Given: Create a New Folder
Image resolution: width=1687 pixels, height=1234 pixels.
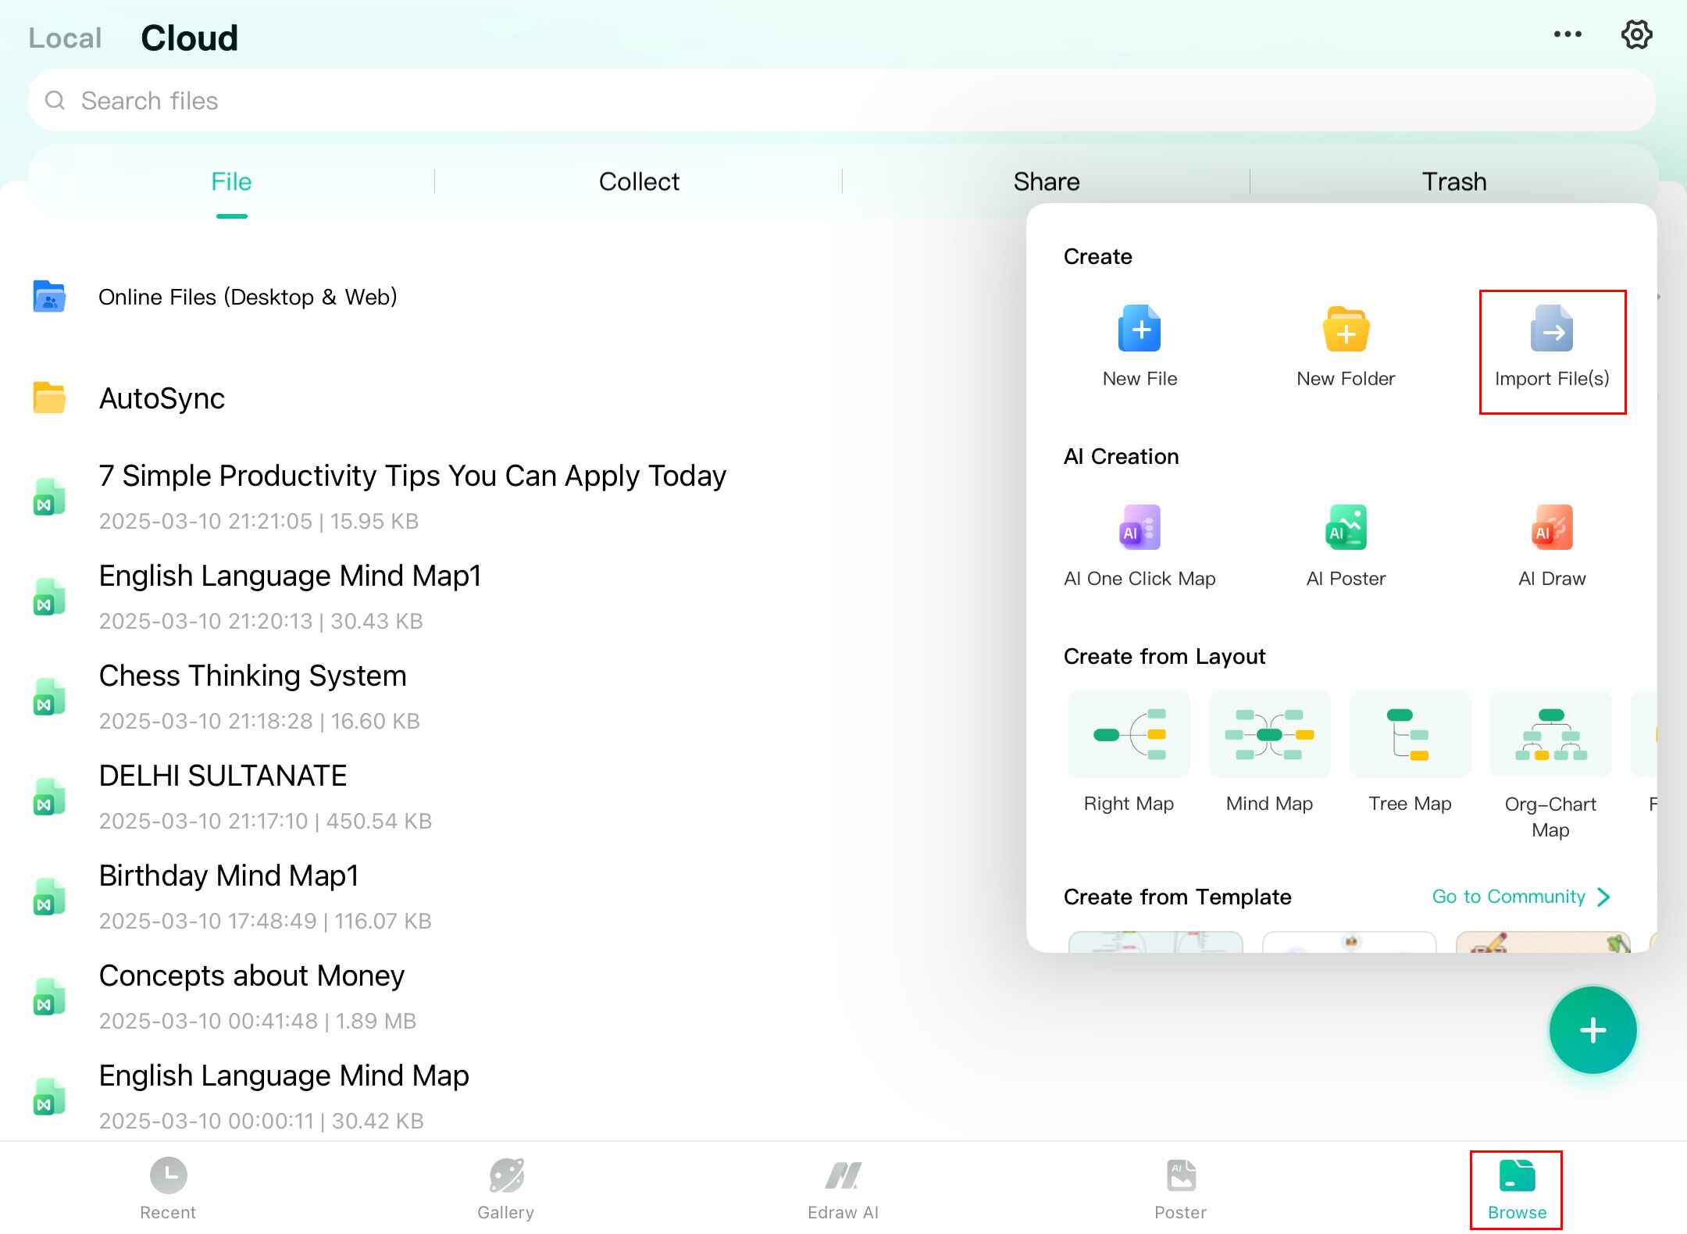Looking at the screenshot, I should click(x=1345, y=330).
